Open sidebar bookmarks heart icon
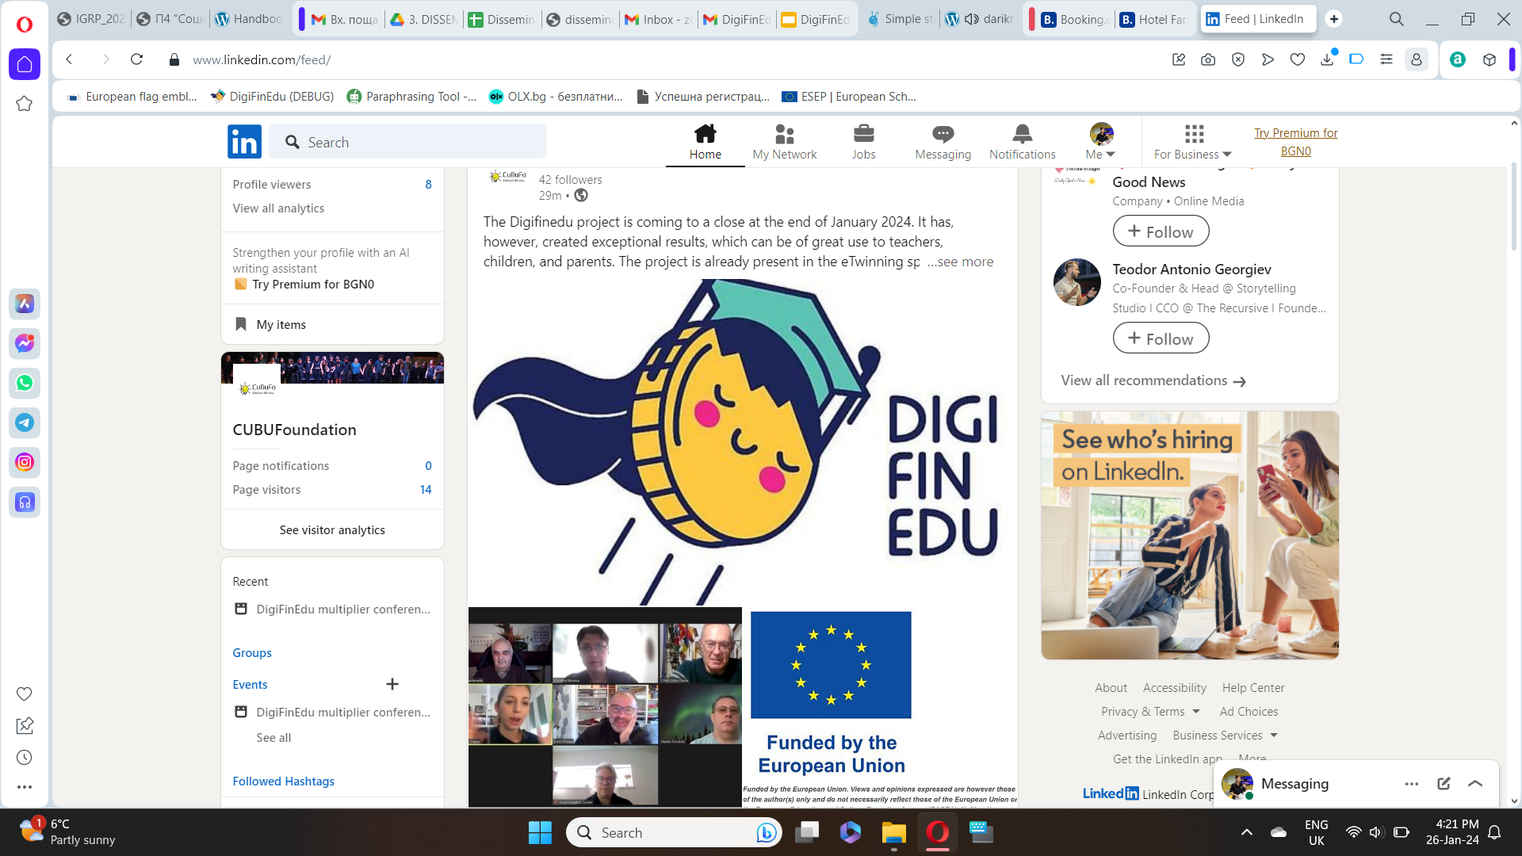Screen dimensions: 1522x856 click(25, 694)
